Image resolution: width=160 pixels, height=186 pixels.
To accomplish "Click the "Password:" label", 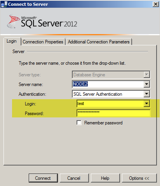I will pos(34,114).
